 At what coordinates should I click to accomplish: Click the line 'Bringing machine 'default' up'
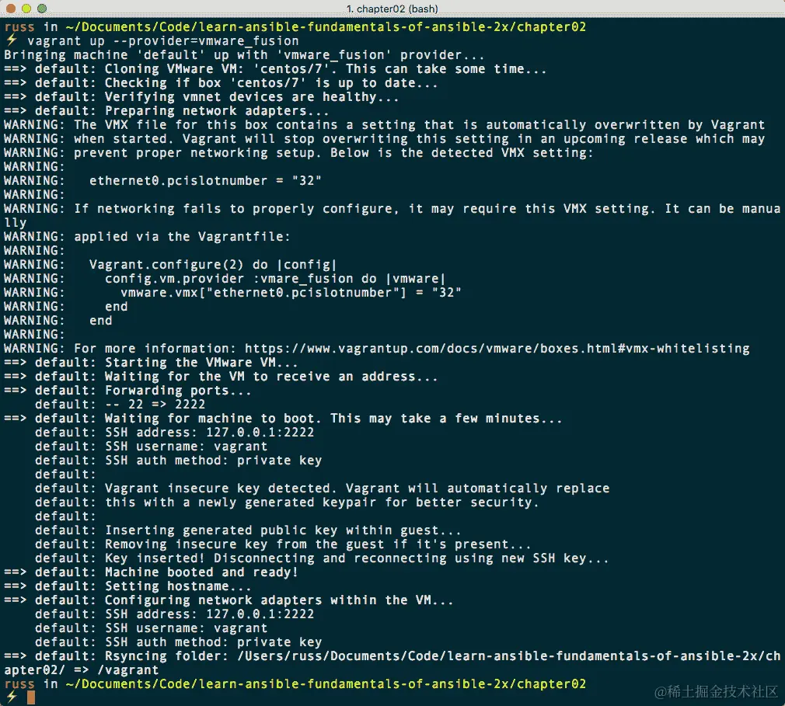[244, 55]
